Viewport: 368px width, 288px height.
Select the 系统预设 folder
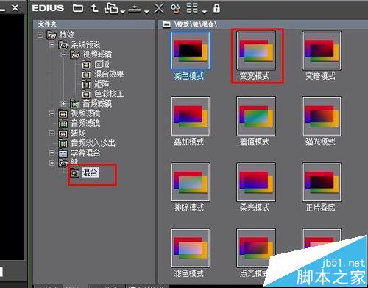(85, 45)
